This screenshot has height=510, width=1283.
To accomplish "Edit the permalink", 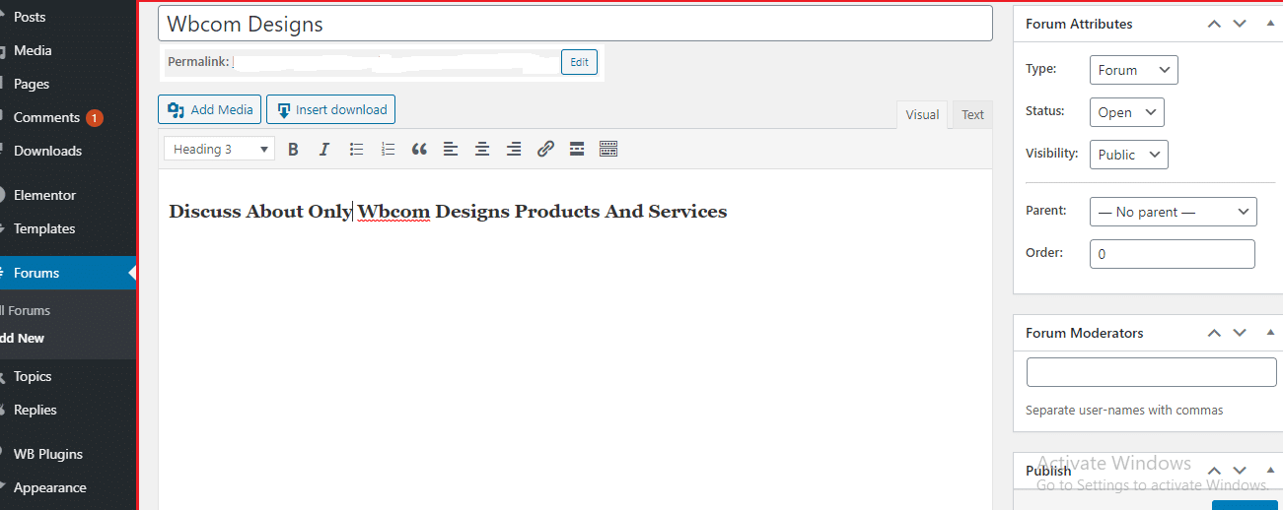I will pyautogui.click(x=579, y=62).
